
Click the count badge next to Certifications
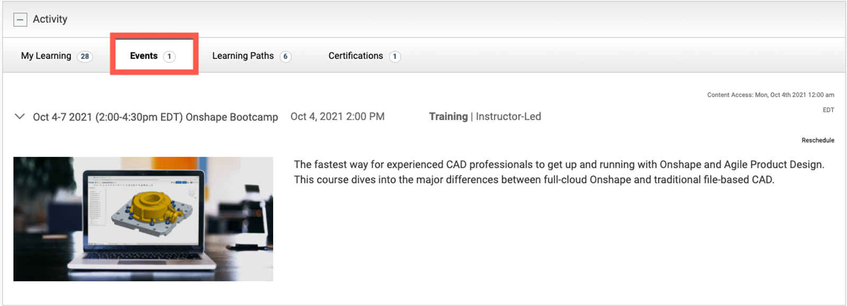click(394, 57)
